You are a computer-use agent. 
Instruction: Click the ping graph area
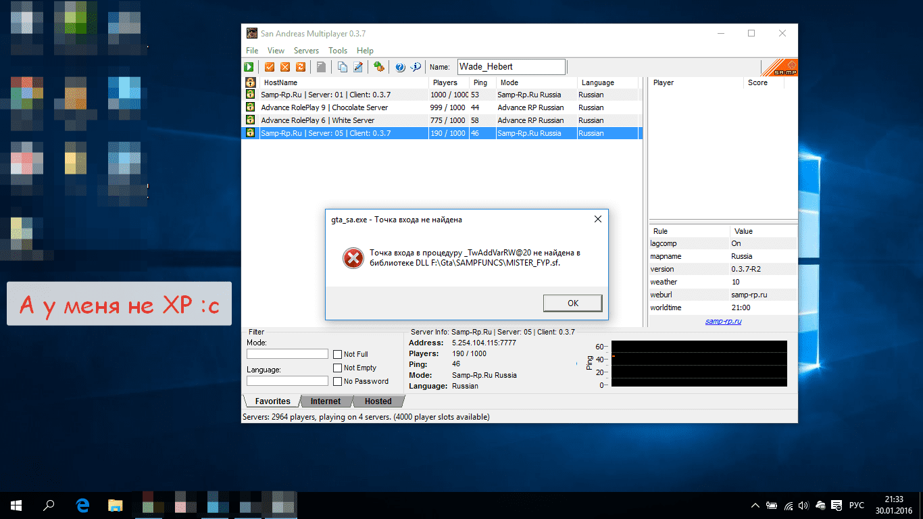[x=699, y=364]
